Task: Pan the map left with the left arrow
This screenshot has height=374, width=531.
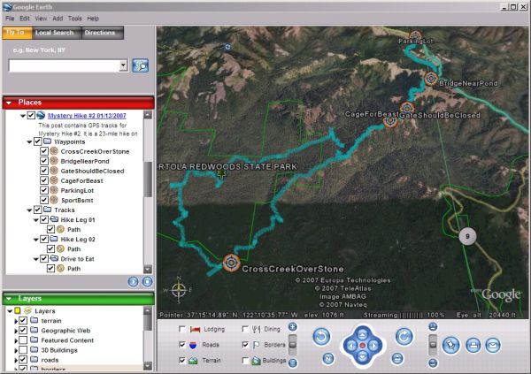Action: click(x=351, y=346)
